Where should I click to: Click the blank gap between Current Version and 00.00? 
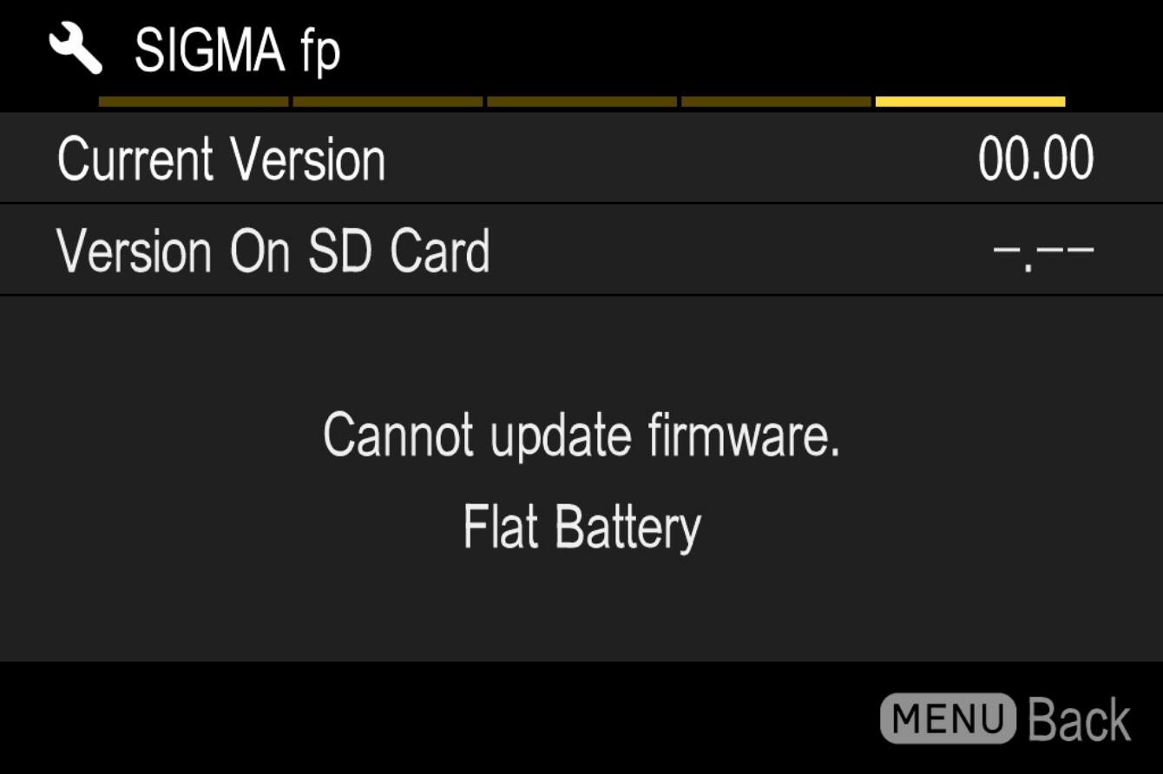click(x=681, y=159)
